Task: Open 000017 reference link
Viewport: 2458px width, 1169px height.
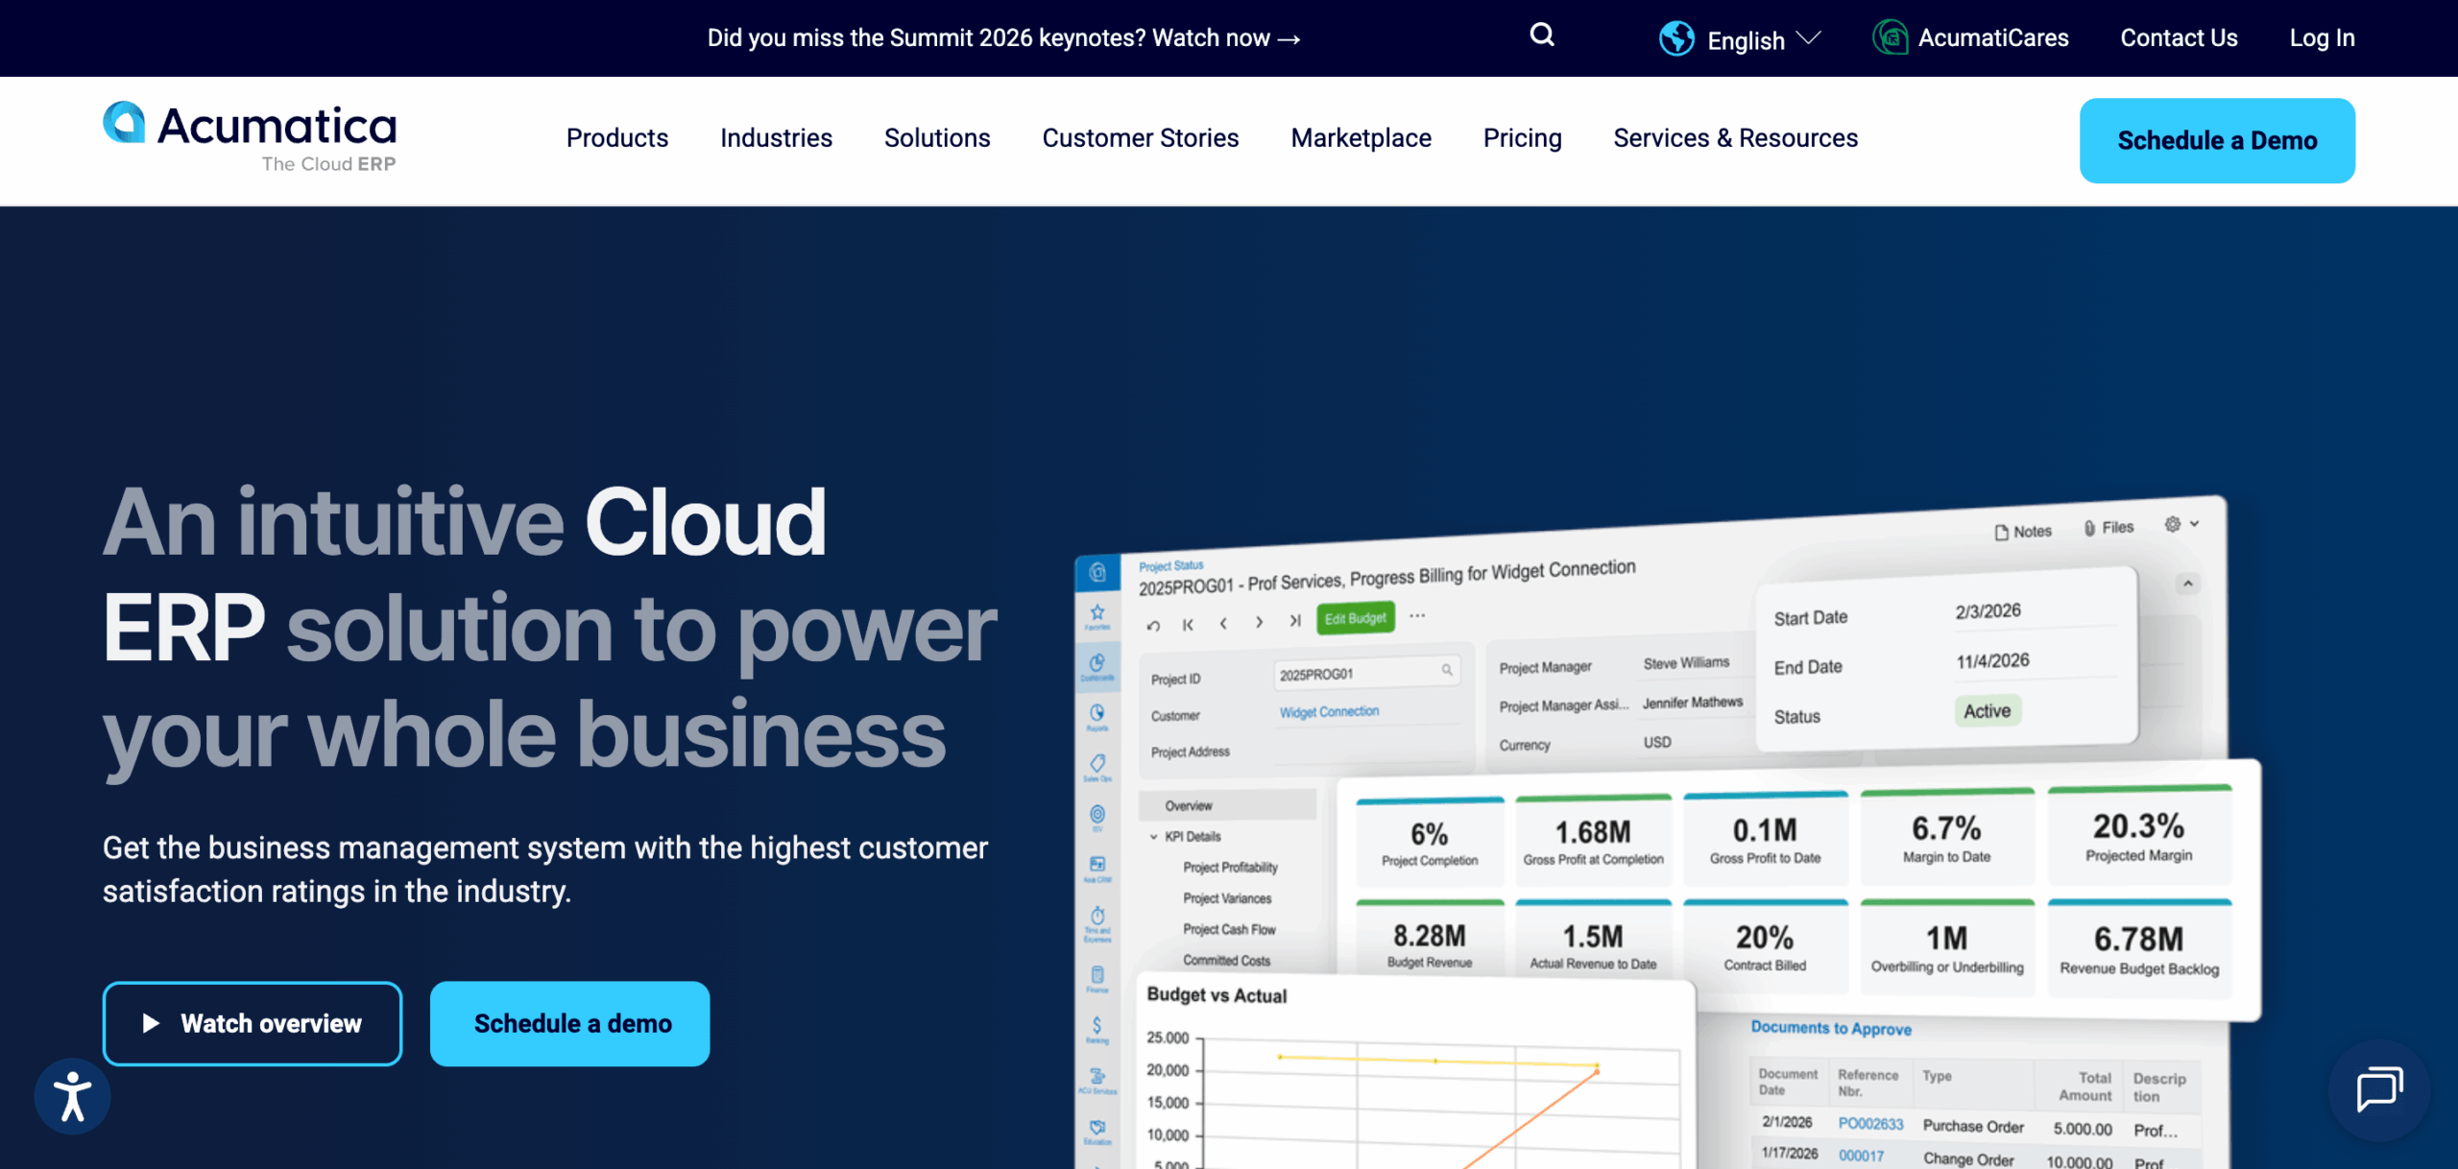Action: pyautogui.click(x=1861, y=1156)
